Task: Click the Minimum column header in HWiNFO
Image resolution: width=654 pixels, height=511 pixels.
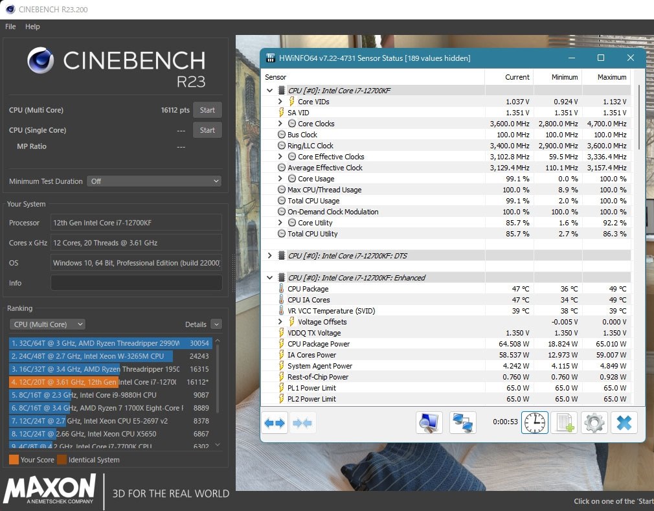Action: tap(558, 77)
